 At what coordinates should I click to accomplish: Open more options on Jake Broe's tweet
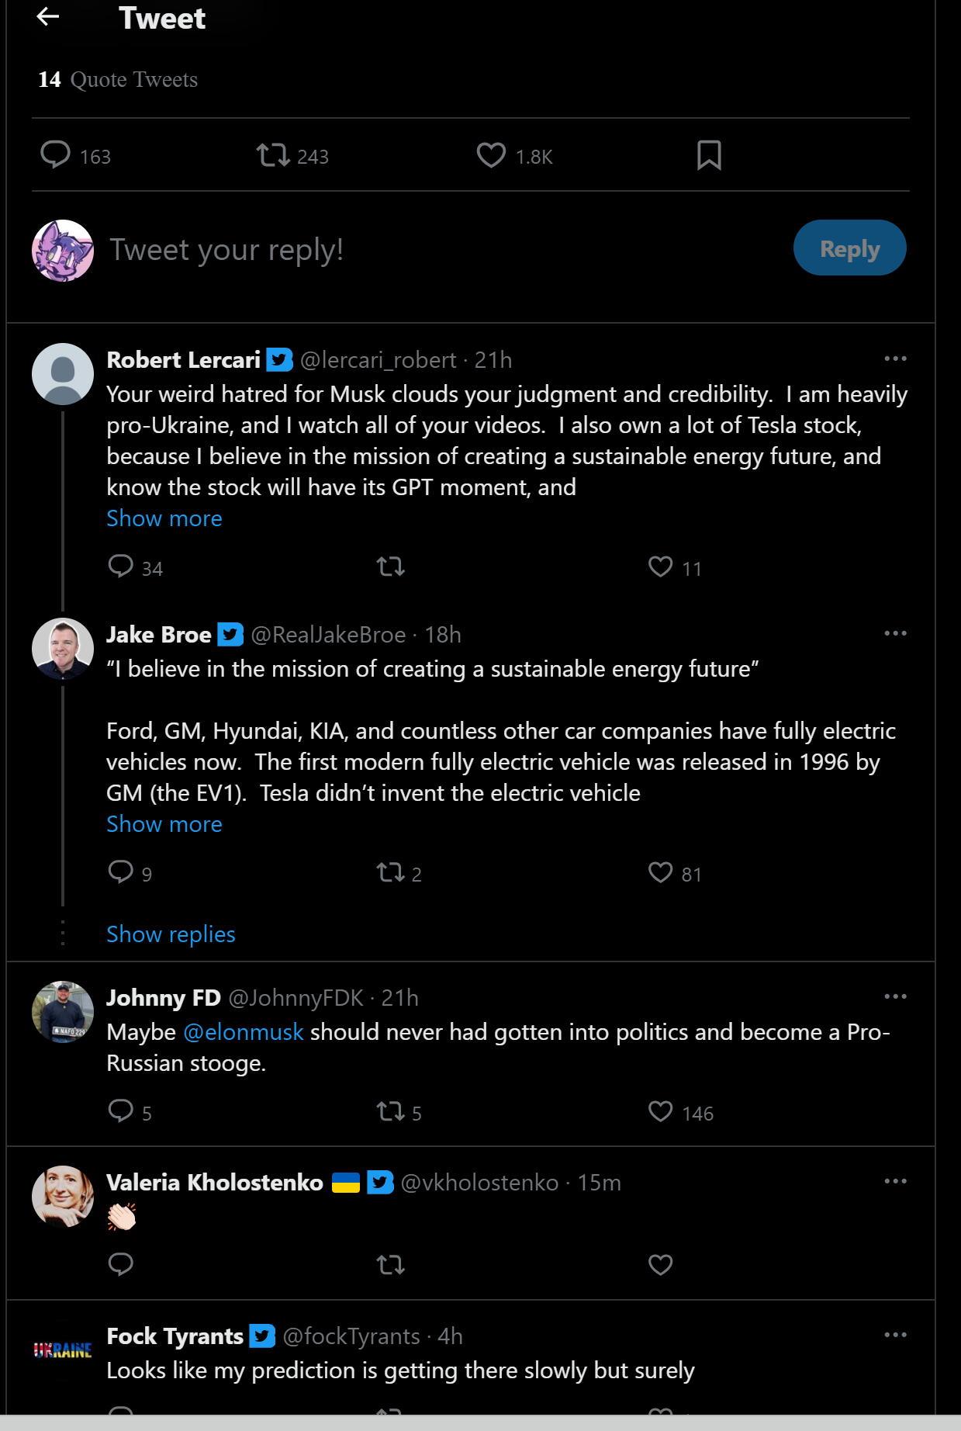895,633
